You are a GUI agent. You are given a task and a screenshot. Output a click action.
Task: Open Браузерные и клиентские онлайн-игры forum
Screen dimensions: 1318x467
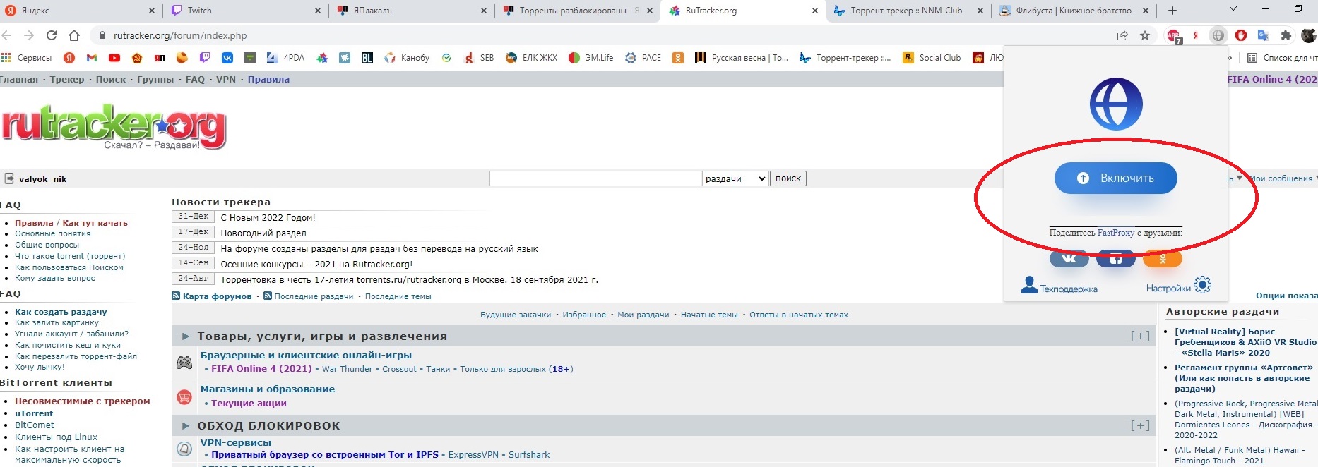306,356
